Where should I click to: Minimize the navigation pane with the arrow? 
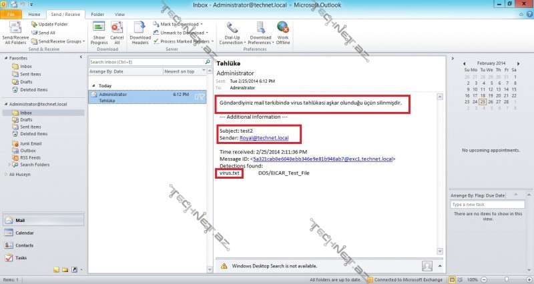click(x=81, y=57)
